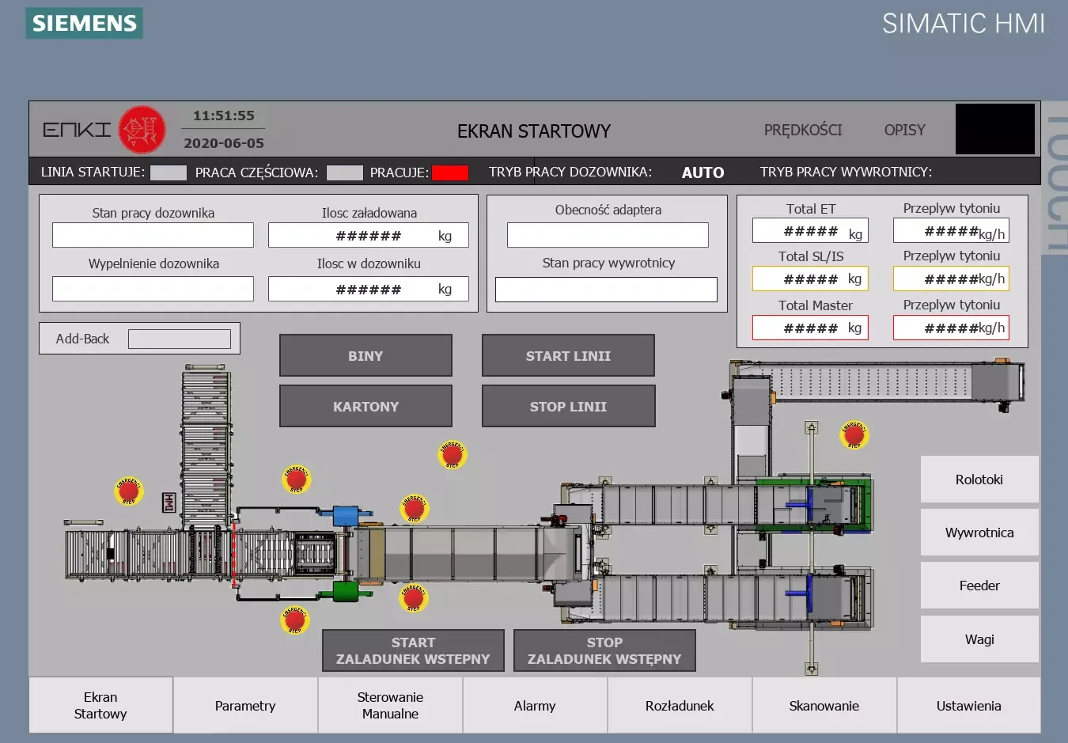Click the emergency stop icon at far left
This screenshot has width=1068, height=743.
pyautogui.click(x=128, y=491)
